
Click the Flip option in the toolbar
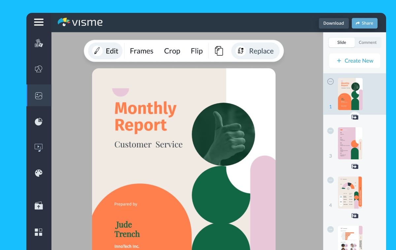pos(196,51)
